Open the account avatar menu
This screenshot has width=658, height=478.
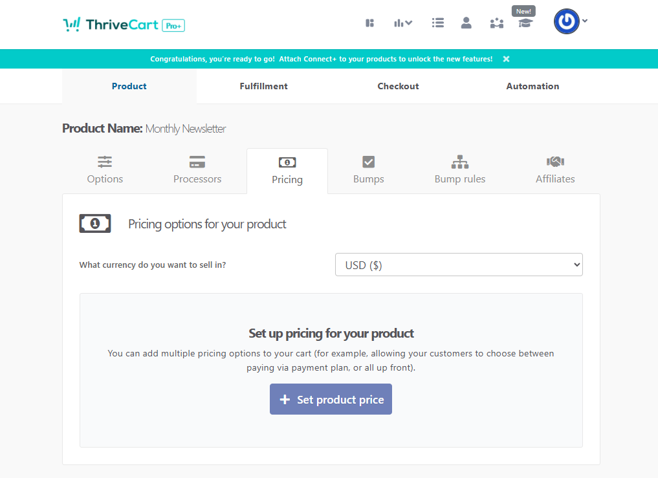567,21
